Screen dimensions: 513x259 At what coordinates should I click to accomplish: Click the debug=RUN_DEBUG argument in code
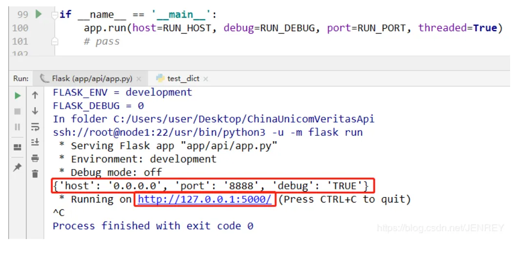[269, 28]
